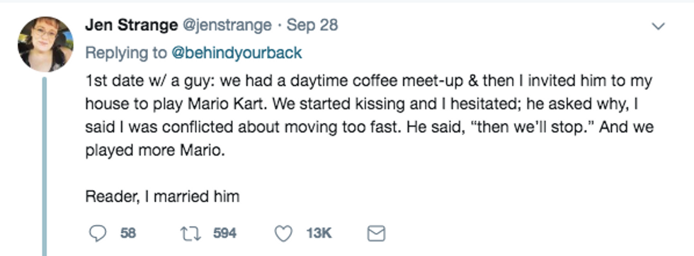This screenshot has width=694, height=256.
Task: Open the @jenstrange handle link
Action: pyautogui.click(x=227, y=25)
